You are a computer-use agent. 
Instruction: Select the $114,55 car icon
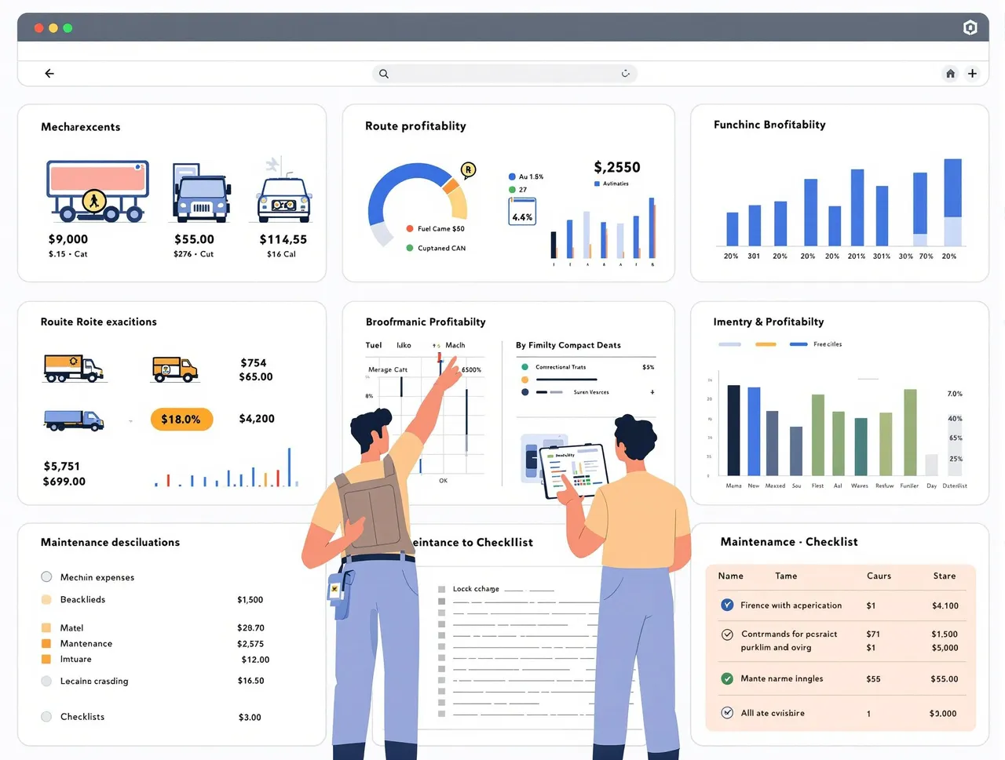coord(283,196)
